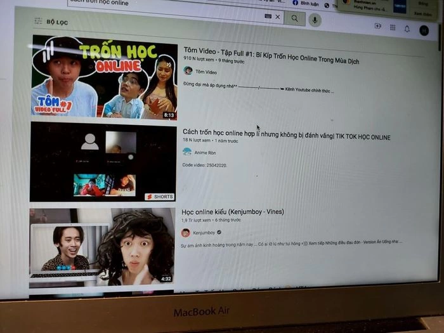Open title 'Tôm Video - Tập Full #1: Bí Kíp Trốn Học Online'
Viewport: 444px width, 333px height.
click(271, 56)
